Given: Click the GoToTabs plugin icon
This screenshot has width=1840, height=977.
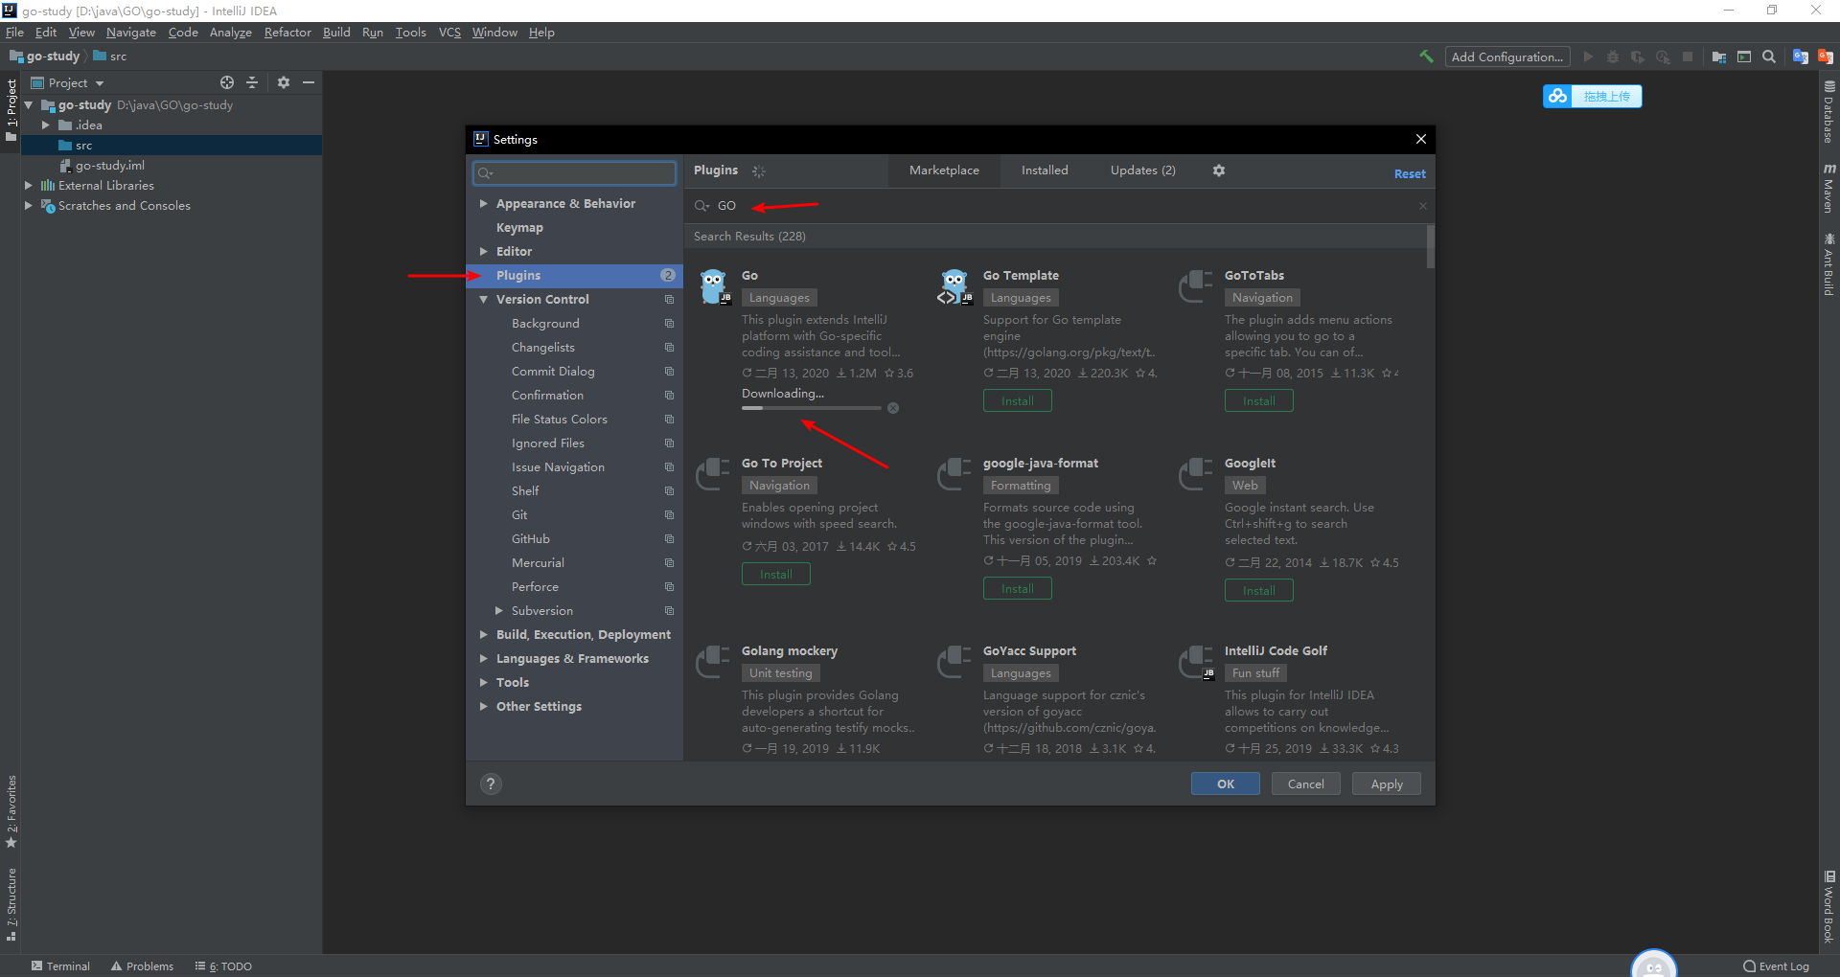Looking at the screenshot, I should pos(1196,285).
